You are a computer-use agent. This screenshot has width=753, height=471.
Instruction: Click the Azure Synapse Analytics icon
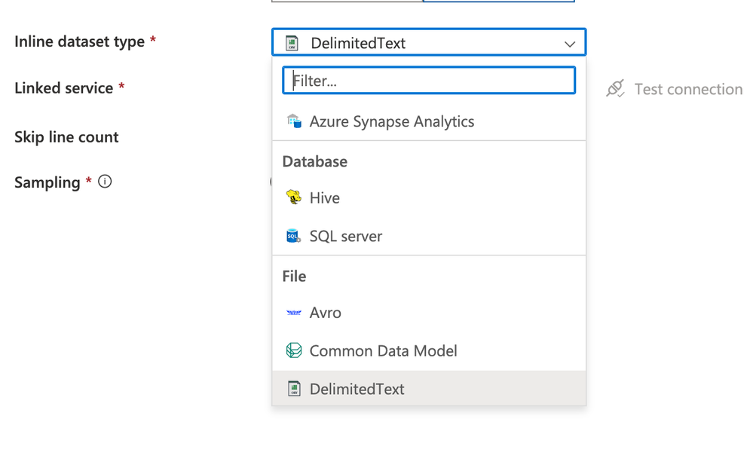tap(294, 121)
